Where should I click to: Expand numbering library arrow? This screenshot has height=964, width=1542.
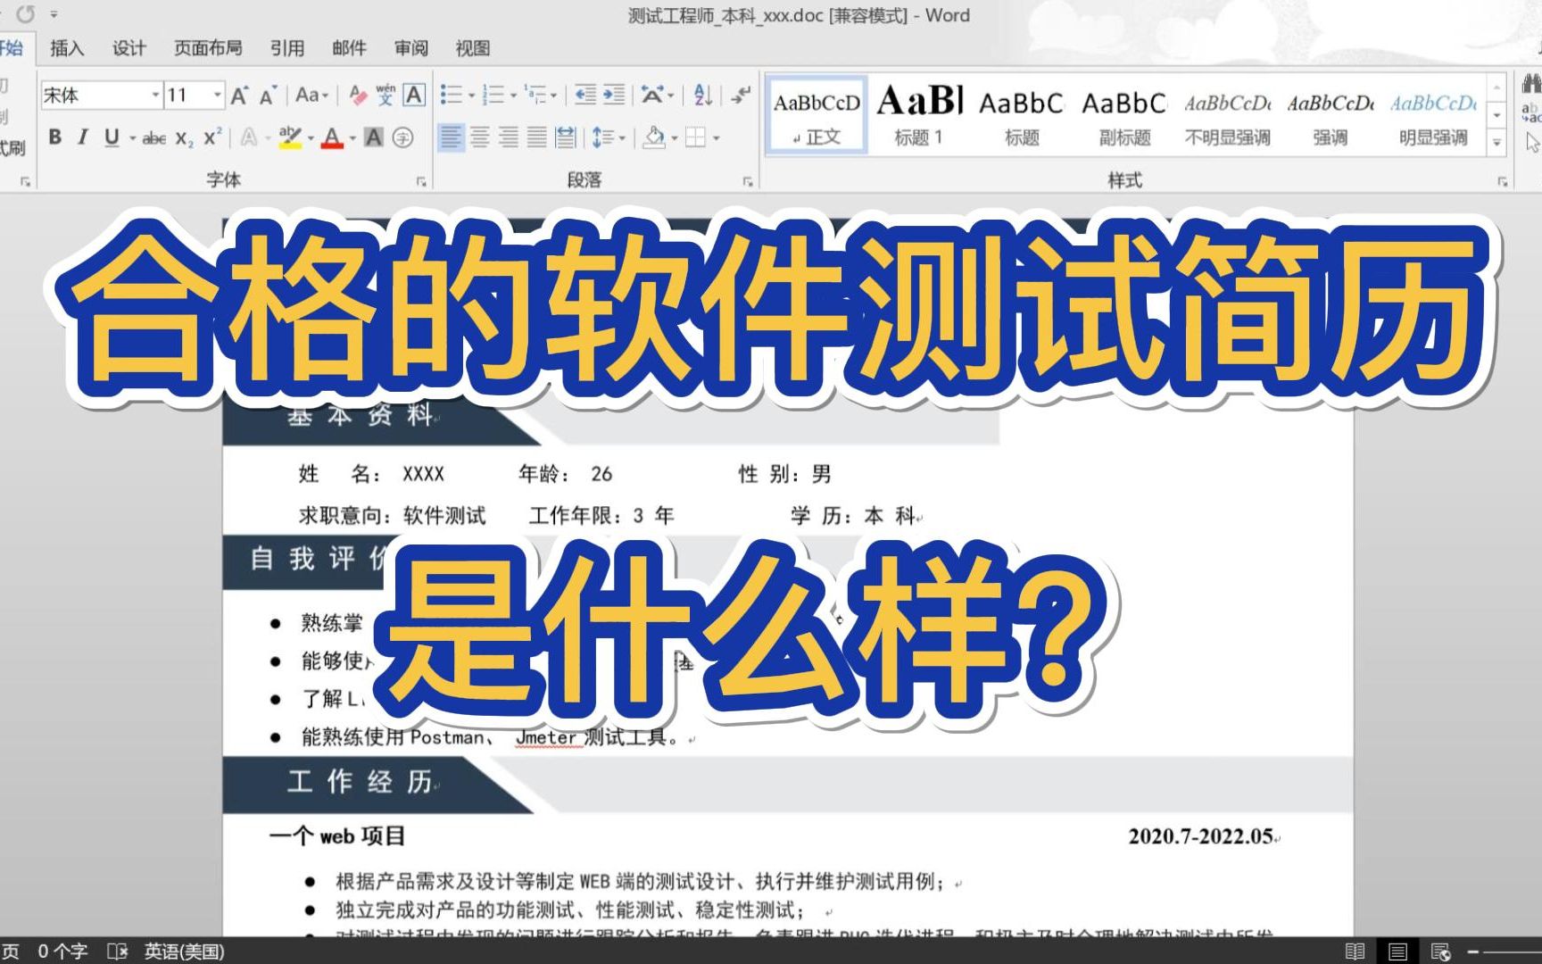click(x=513, y=96)
